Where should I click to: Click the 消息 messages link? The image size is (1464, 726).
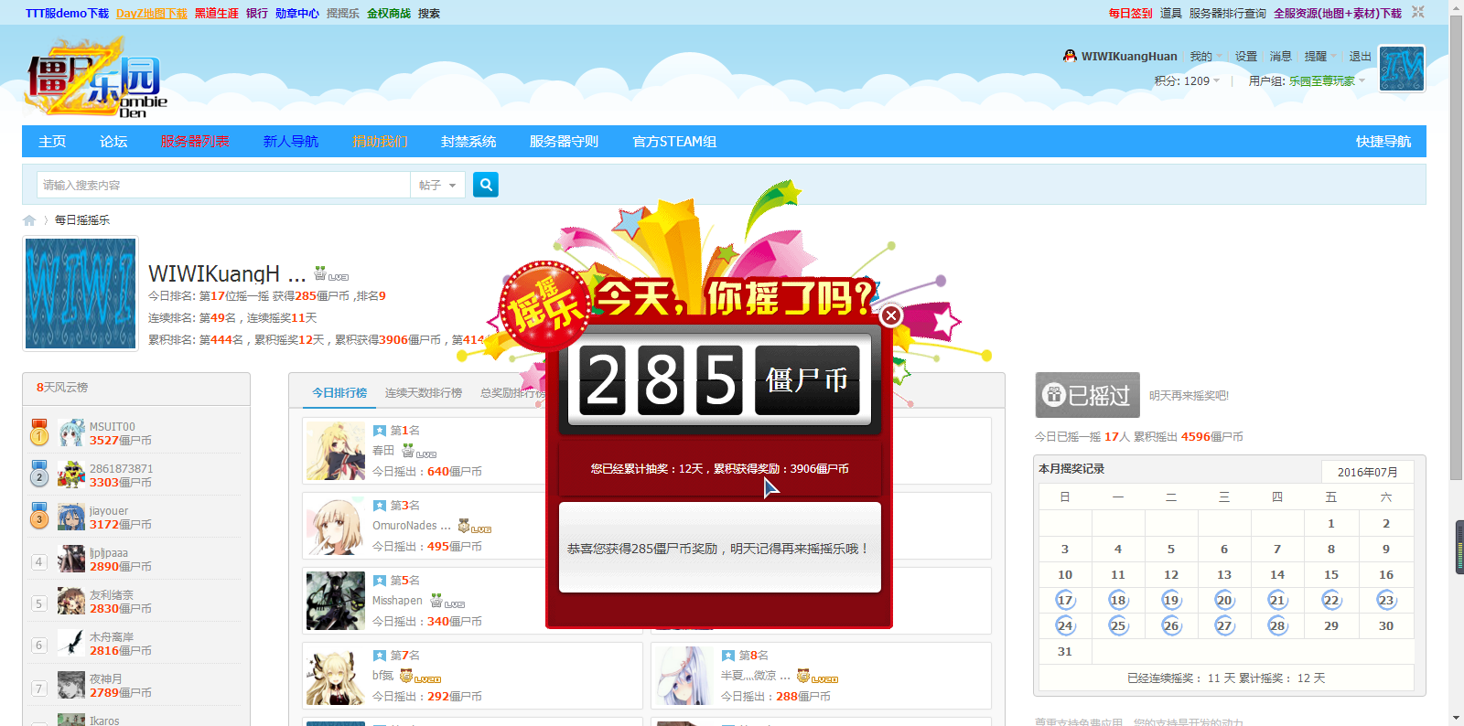pyautogui.click(x=1281, y=57)
